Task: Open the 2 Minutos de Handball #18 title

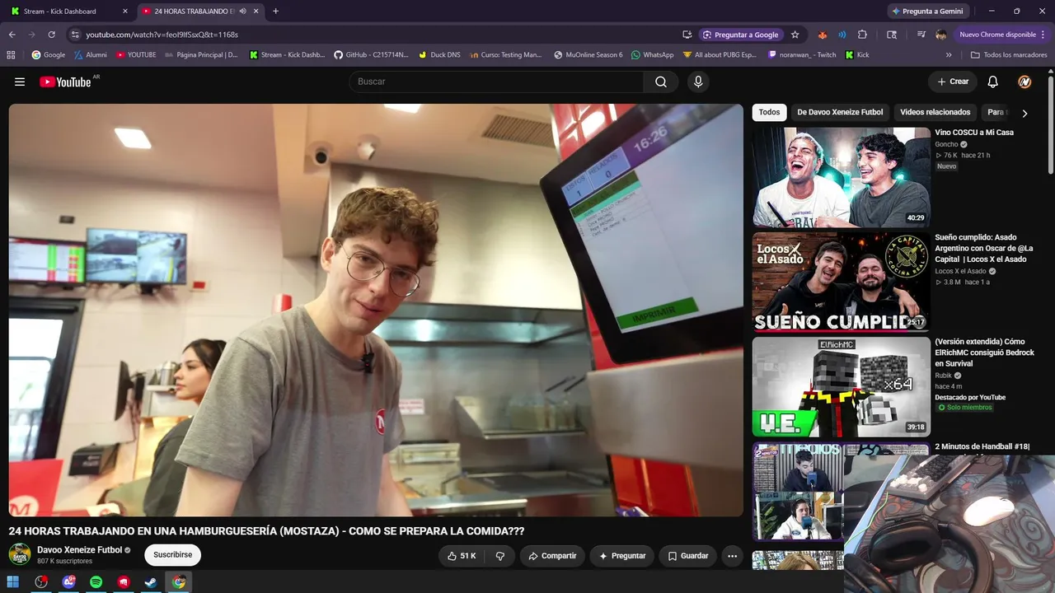Action: (982, 446)
